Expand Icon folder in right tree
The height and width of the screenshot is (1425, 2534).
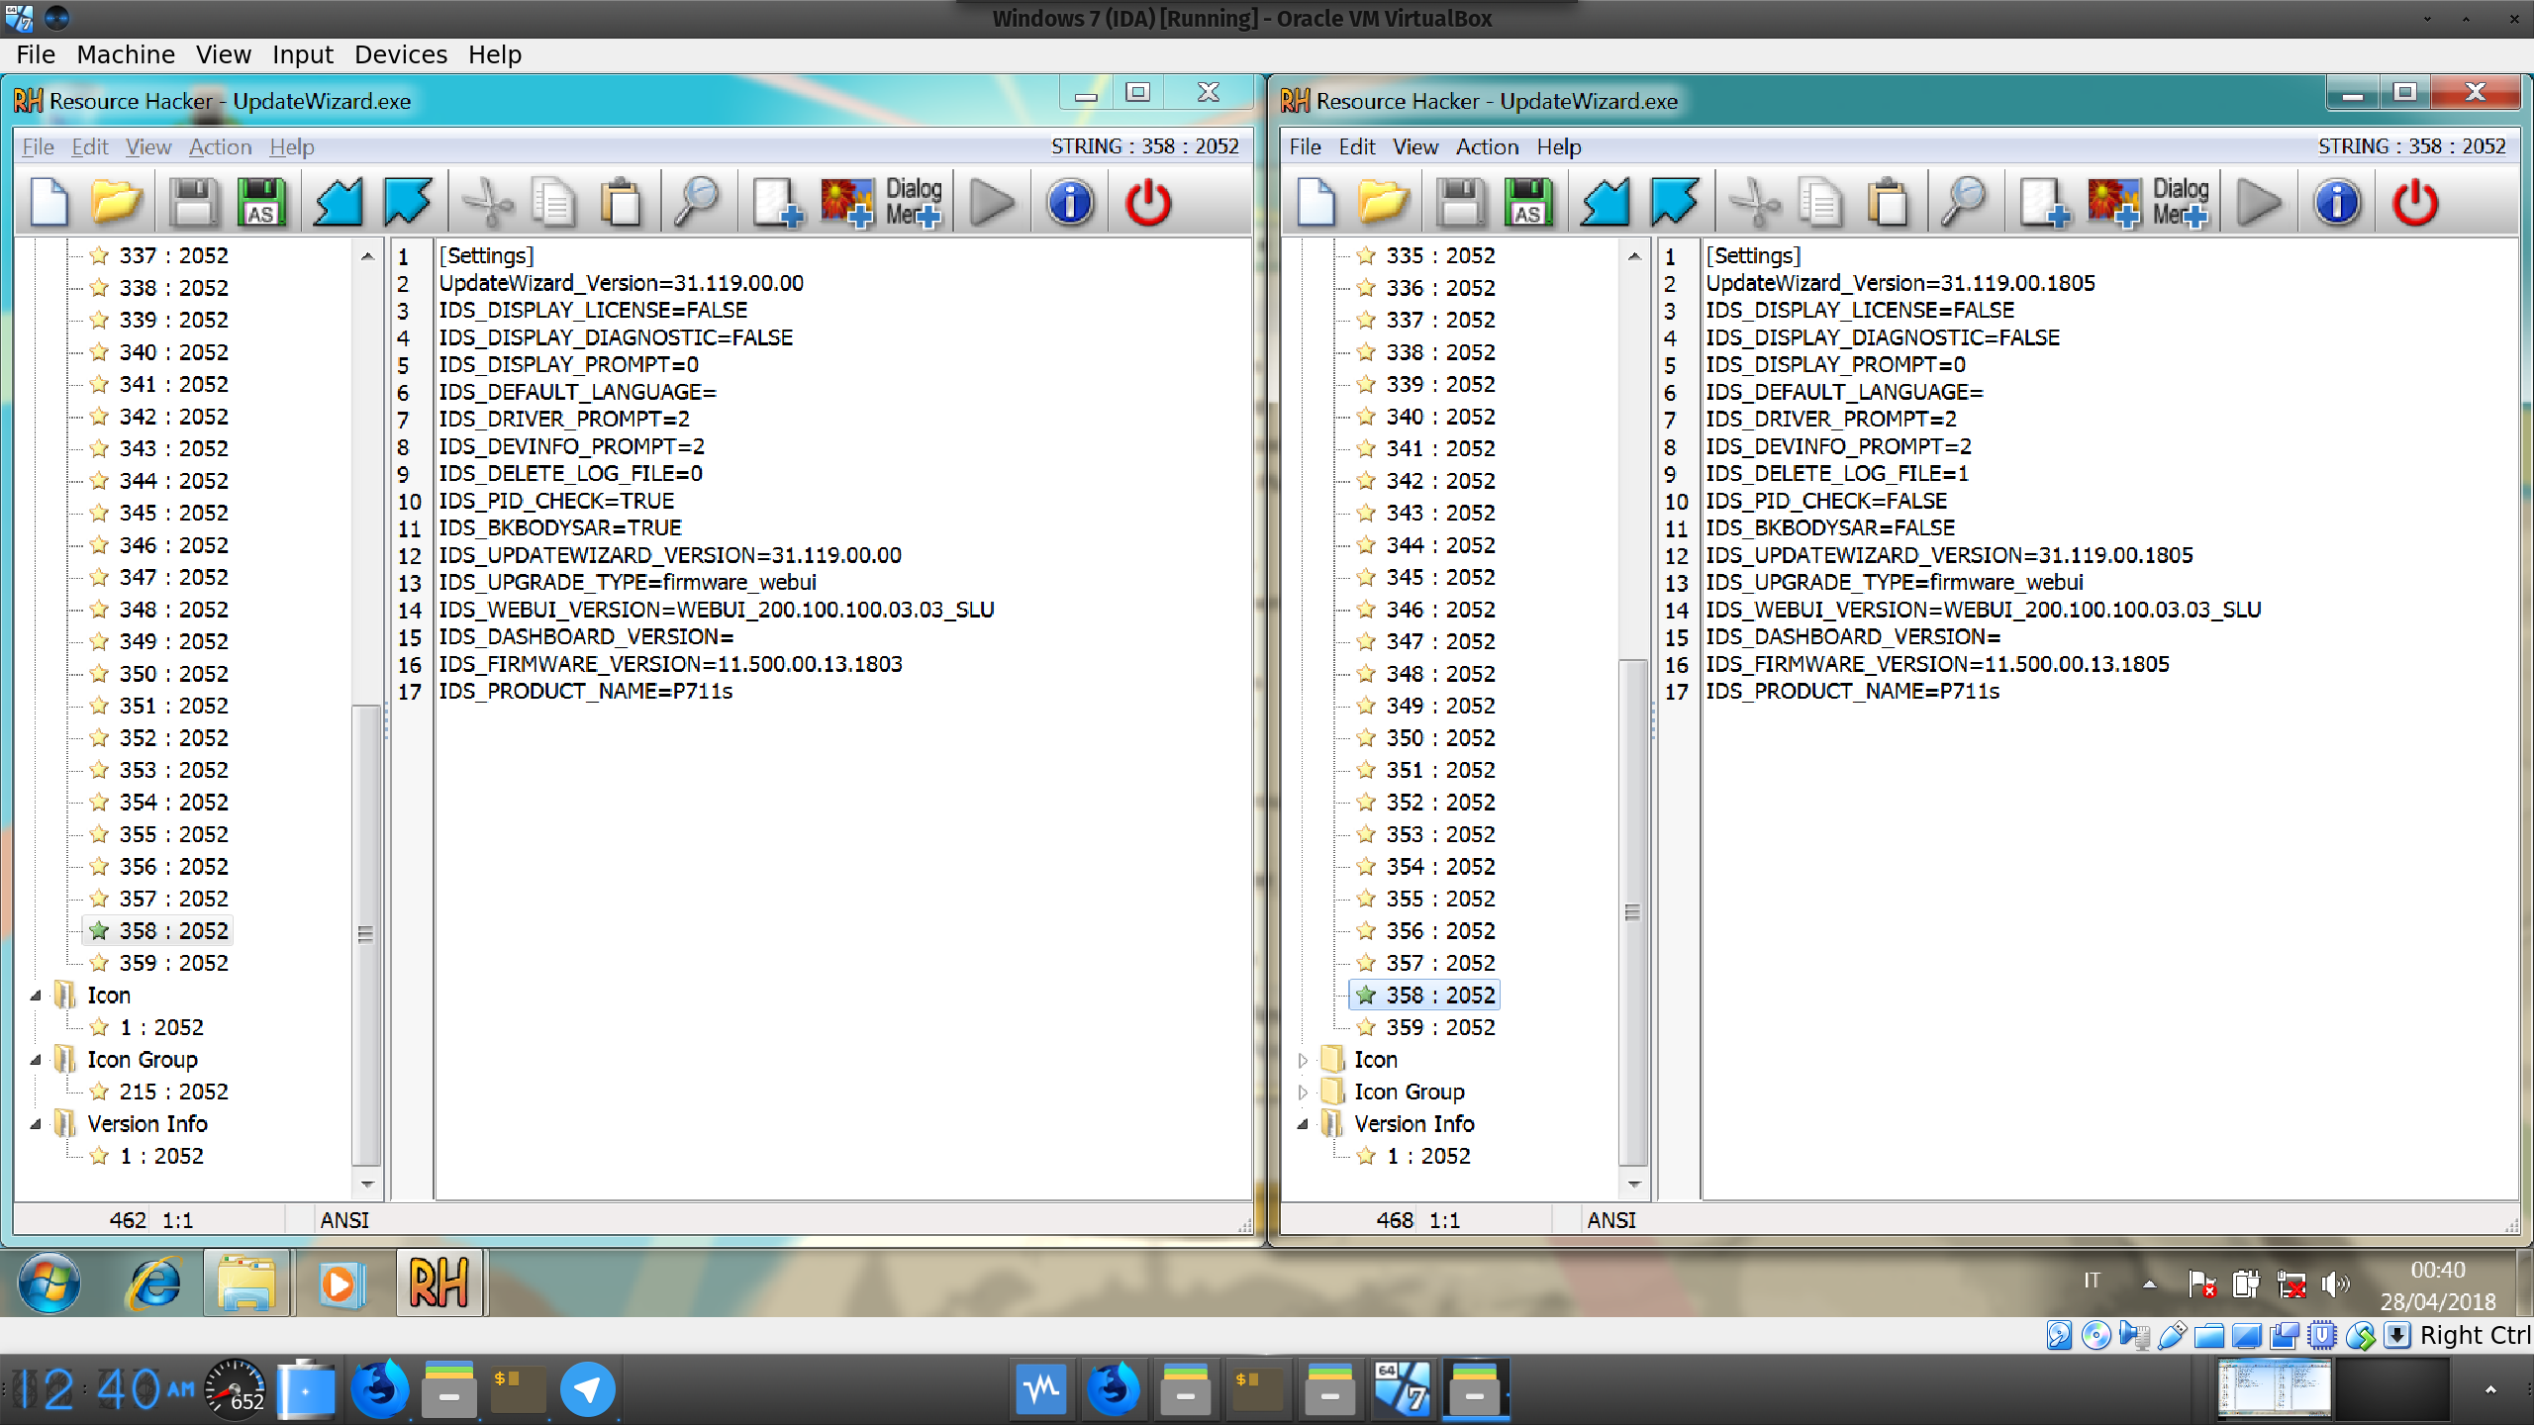click(1303, 1060)
